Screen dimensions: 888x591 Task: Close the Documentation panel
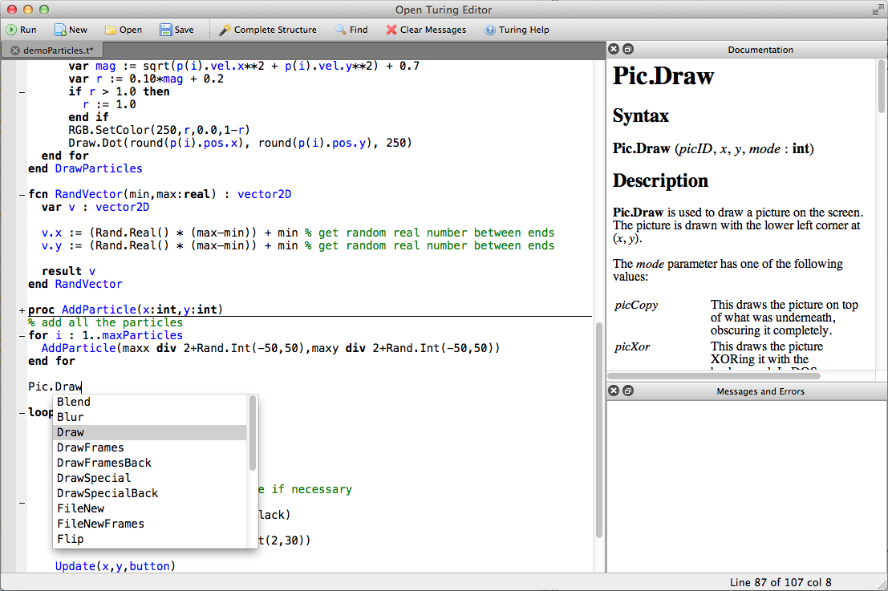614,49
